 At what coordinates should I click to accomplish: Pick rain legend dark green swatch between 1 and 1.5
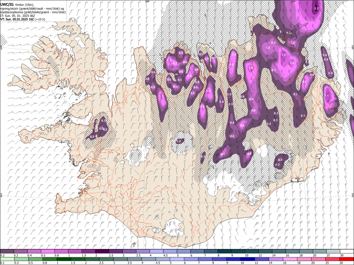(x=64, y=259)
